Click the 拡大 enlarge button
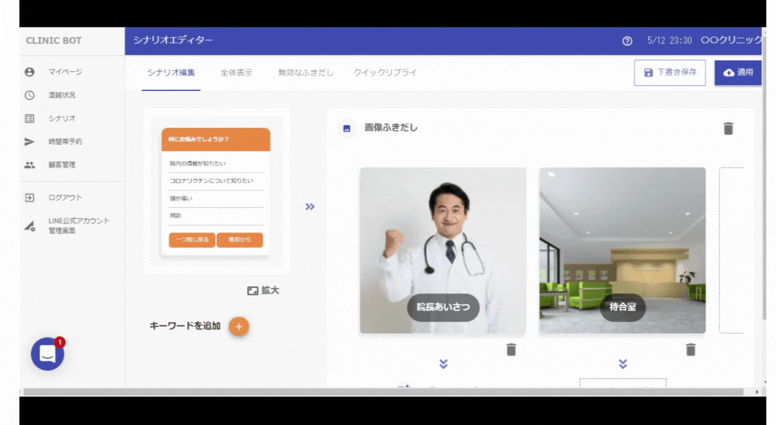This screenshot has width=776, height=425. pyautogui.click(x=264, y=291)
